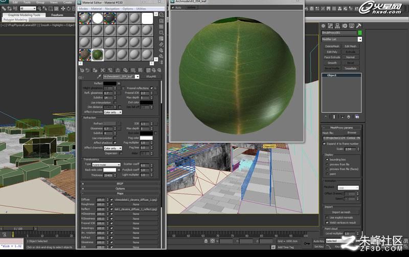The image size is (409, 257).
Task: Click the Get Material icon in Material Editor
Action: pos(82,71)
